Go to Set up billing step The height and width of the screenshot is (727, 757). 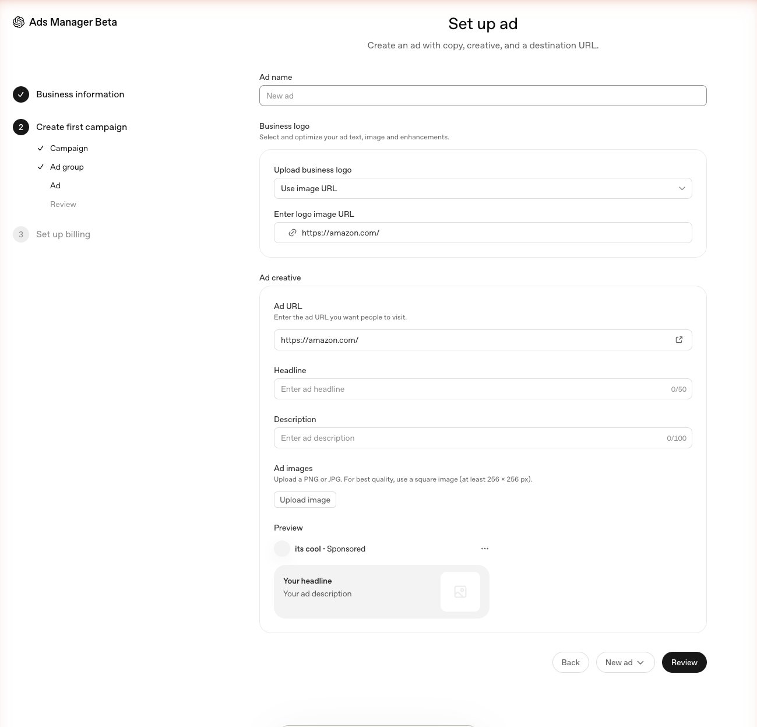[63, 234]
